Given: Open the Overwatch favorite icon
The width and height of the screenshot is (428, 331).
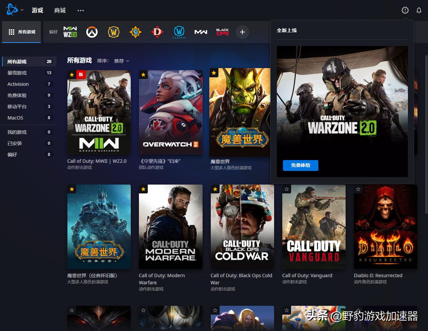Looking at the screenshot, I should click(92, 32).
